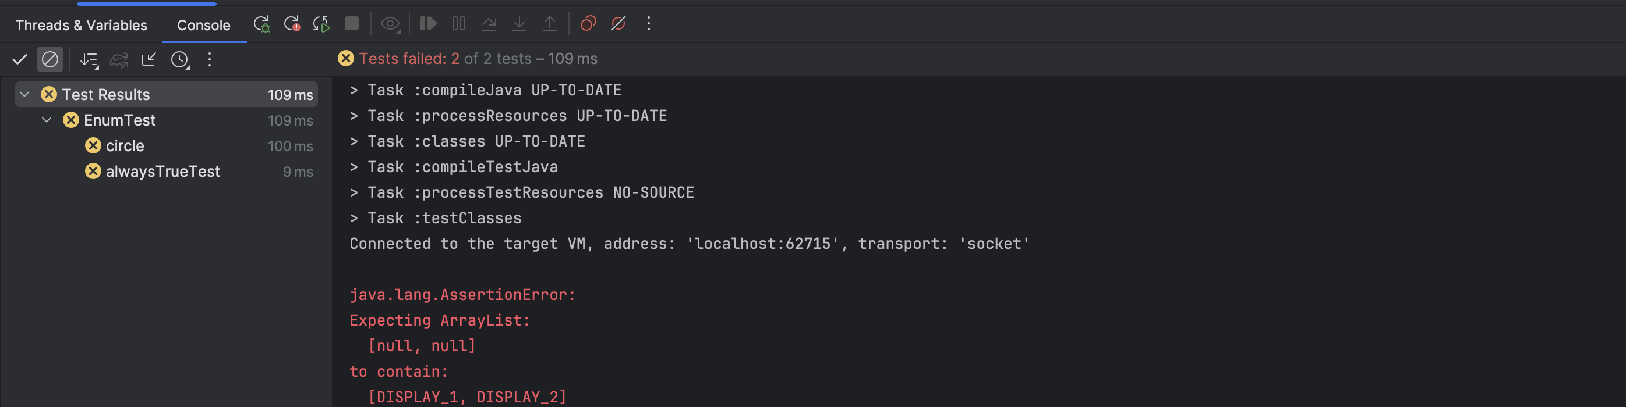Collapse the EnumTest node
Screen dimensions: 1626x407
47,120
